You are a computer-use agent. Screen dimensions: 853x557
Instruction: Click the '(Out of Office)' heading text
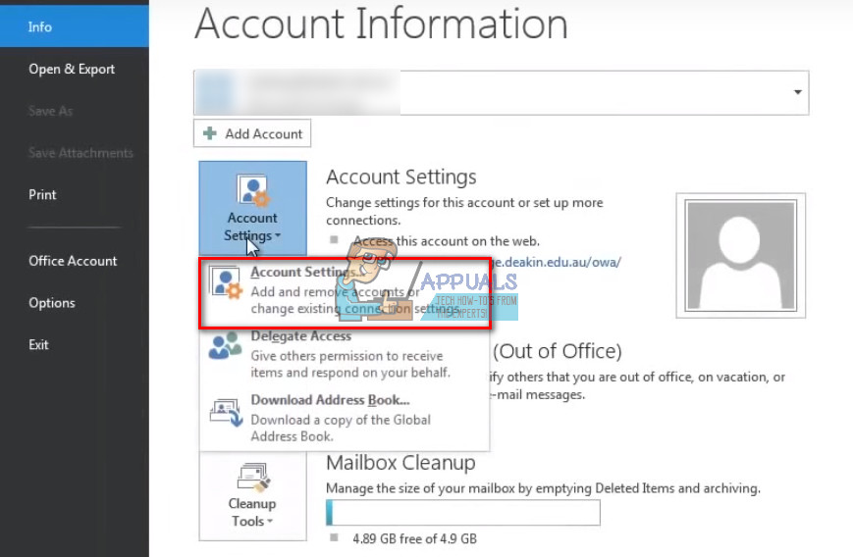[558, 351]
